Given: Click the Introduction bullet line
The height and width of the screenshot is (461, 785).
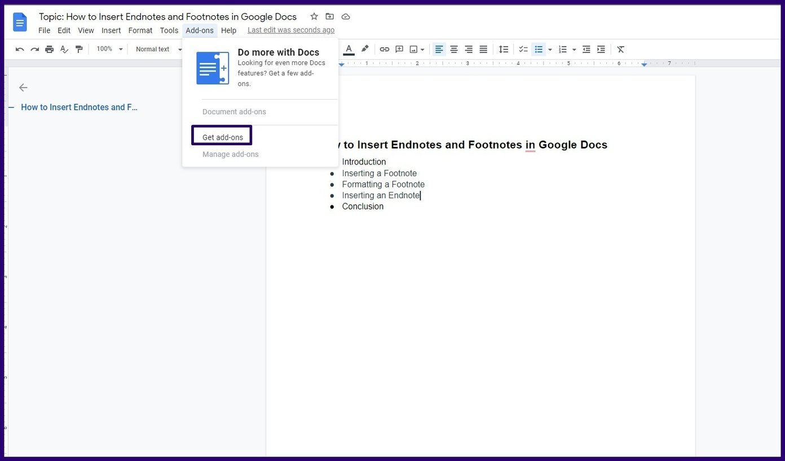Looking at the screenshot, I should point(364,162).
